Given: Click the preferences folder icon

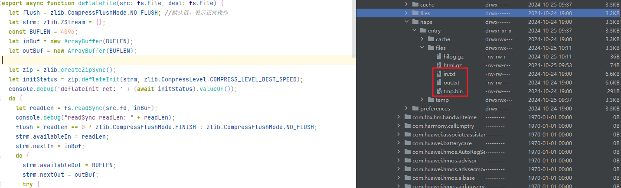Looking at the screenshot, I should [x=415, y=109].
